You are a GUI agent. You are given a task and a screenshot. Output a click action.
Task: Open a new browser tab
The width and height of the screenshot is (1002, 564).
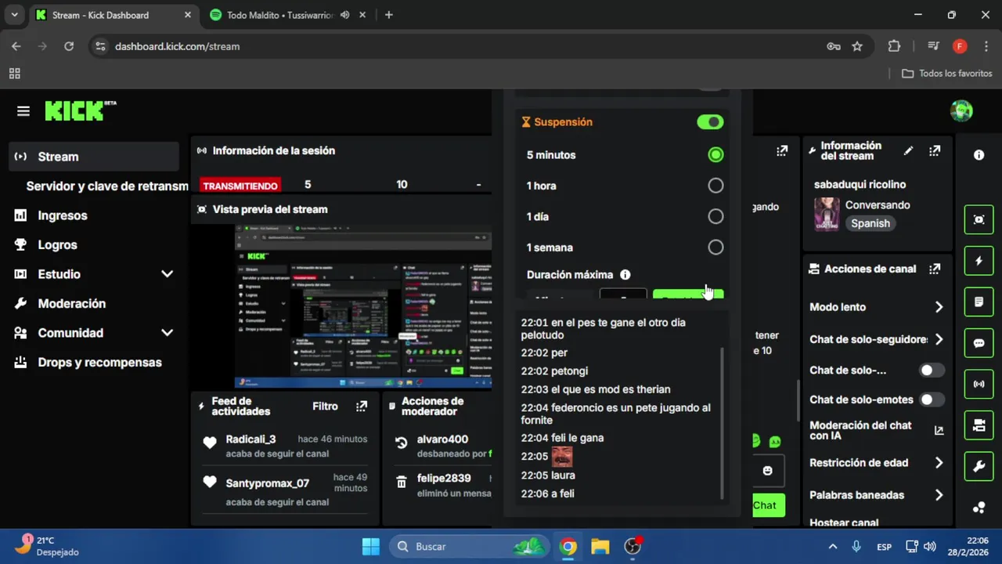[x=389, y=15]
